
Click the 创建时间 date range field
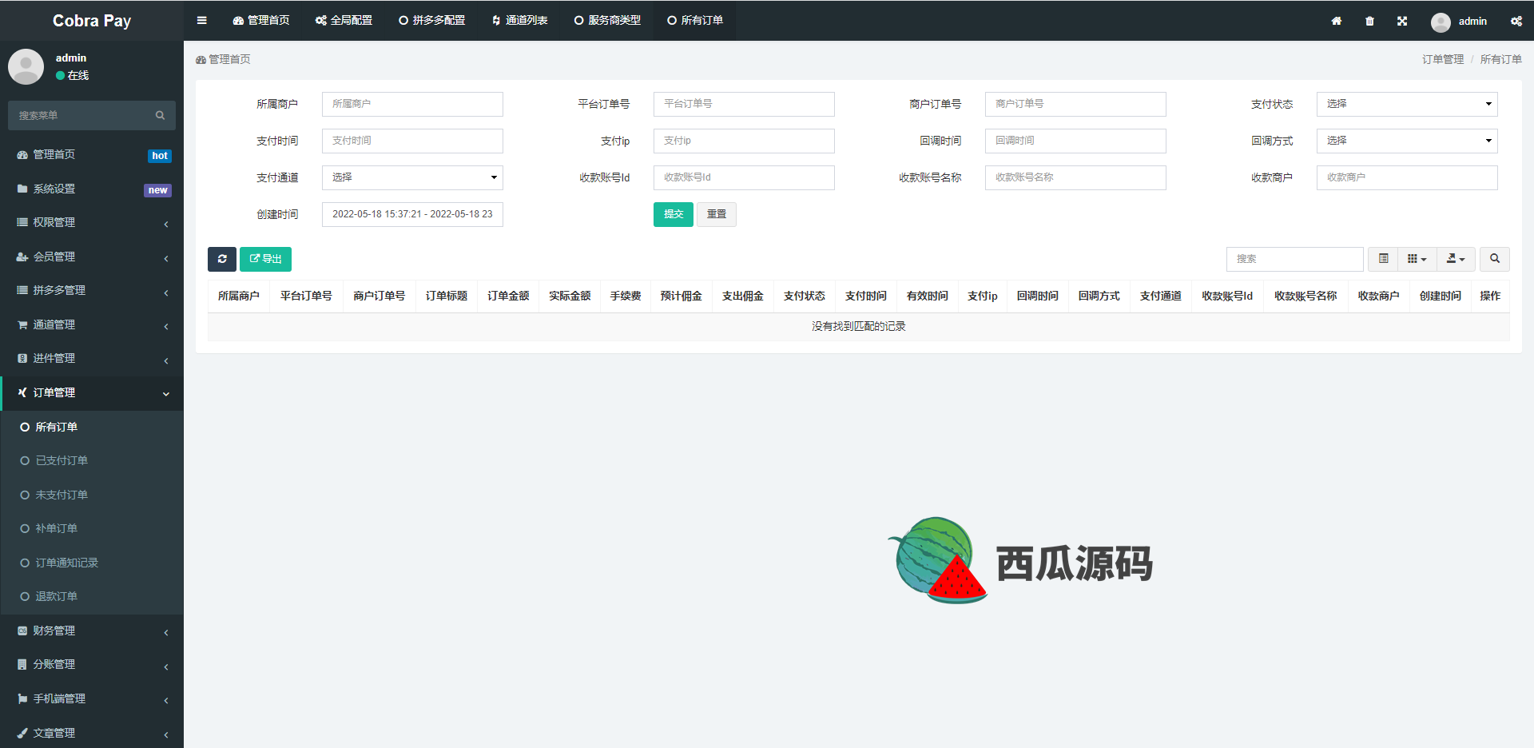412,214
